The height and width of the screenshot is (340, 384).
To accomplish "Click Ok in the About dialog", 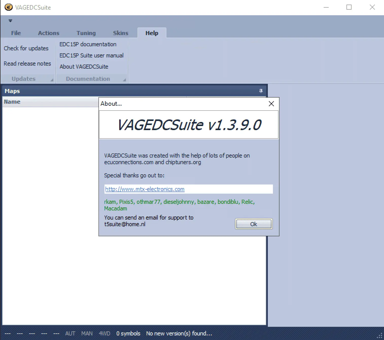I will click(254, 224).
